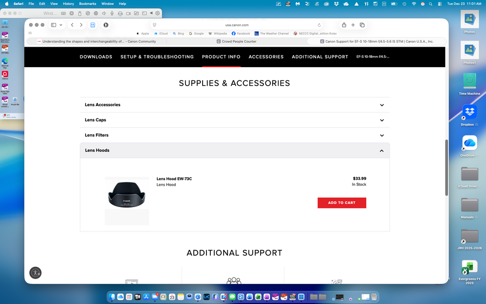Open the Safari File menu
The height and width of the screenshot is (304, 486).
[x=31, y=4]
